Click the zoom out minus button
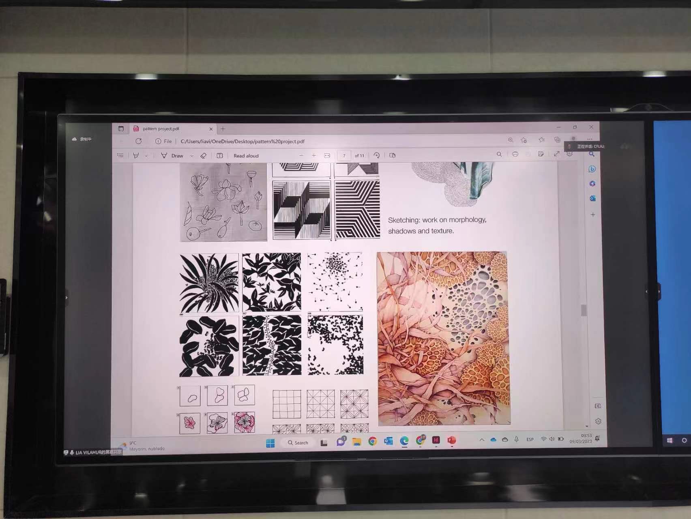The image size is (691, 519). tap(301, 155)
